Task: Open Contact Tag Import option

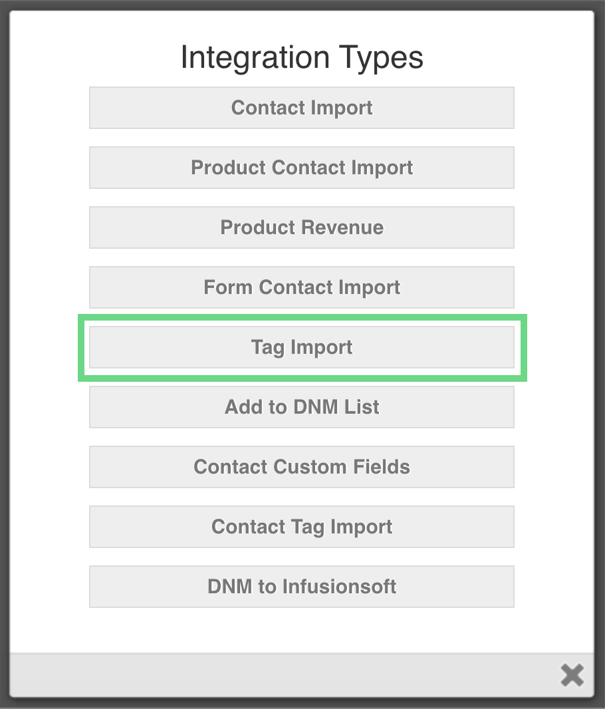Action: (302, 527)
